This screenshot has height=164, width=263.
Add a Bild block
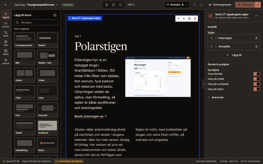[x=25, y=58]
